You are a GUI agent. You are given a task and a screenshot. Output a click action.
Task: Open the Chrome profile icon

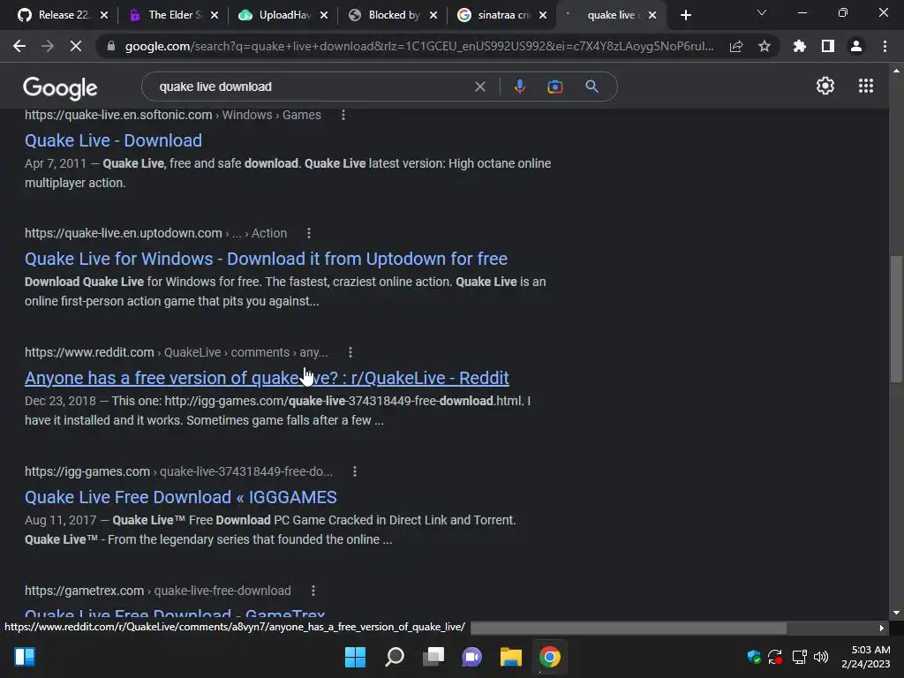(856, 46)
